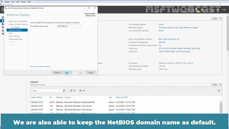Click the refresh icon in Server Manager header

(x=190, y=10)
